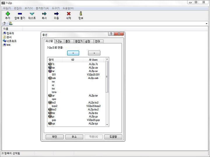Image resolution: width=210 pixels, height=157 pixels.
Task: Select the \\. item in file list
Action: (7, 45)
